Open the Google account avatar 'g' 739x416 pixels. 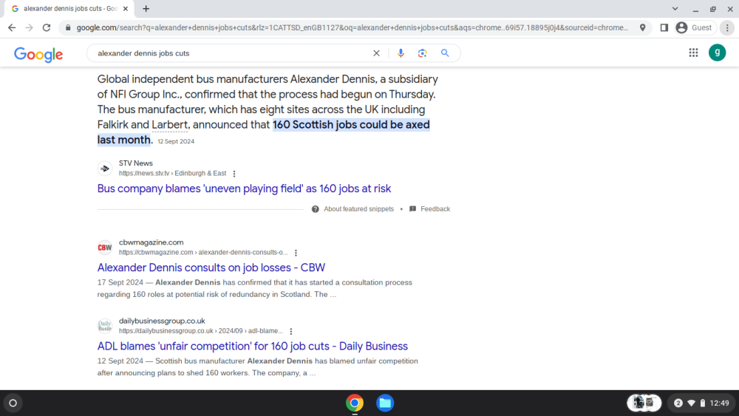pyautogui.click(x=718, y=52)
